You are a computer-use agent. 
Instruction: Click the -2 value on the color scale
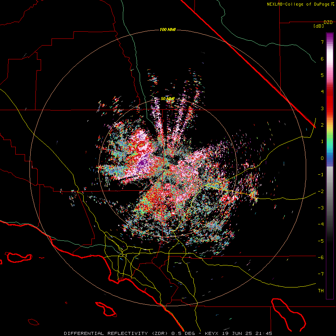321,192
